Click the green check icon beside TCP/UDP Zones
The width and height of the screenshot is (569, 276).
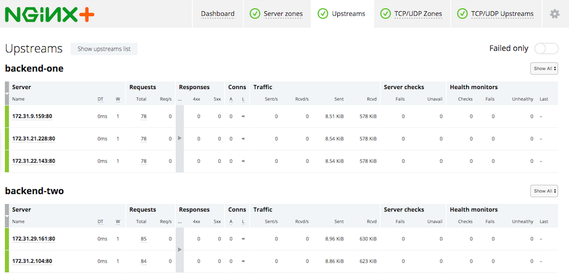click(x=386, y=14)
